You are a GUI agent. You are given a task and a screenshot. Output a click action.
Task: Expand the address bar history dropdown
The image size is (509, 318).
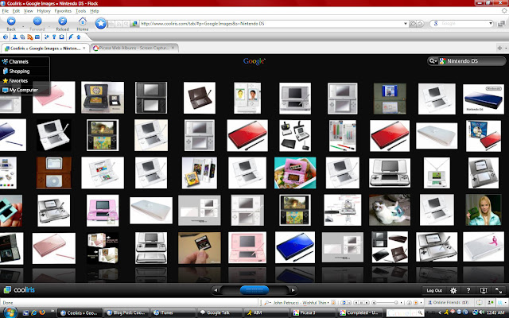[x=405, y=24]
